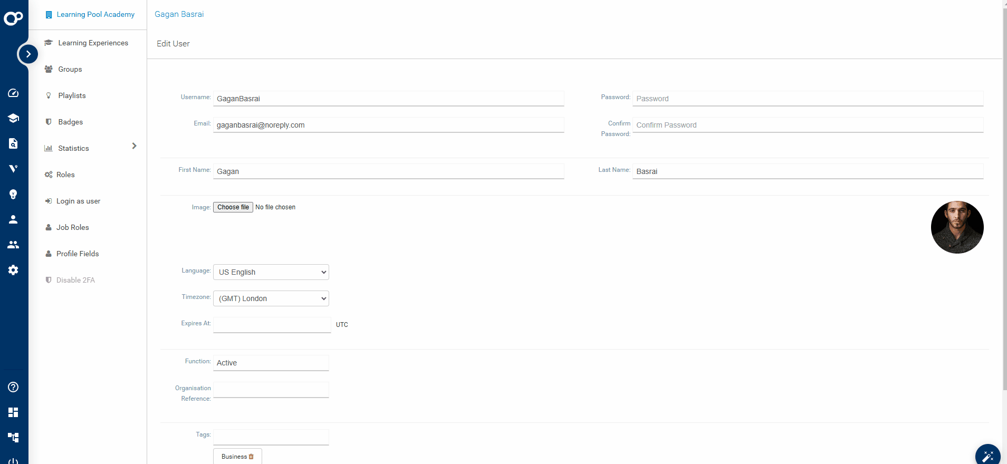Open the settings gear icon
The width and height of the screenshot is (1007, 464).
pyautogui.click(x=13, y=270)
